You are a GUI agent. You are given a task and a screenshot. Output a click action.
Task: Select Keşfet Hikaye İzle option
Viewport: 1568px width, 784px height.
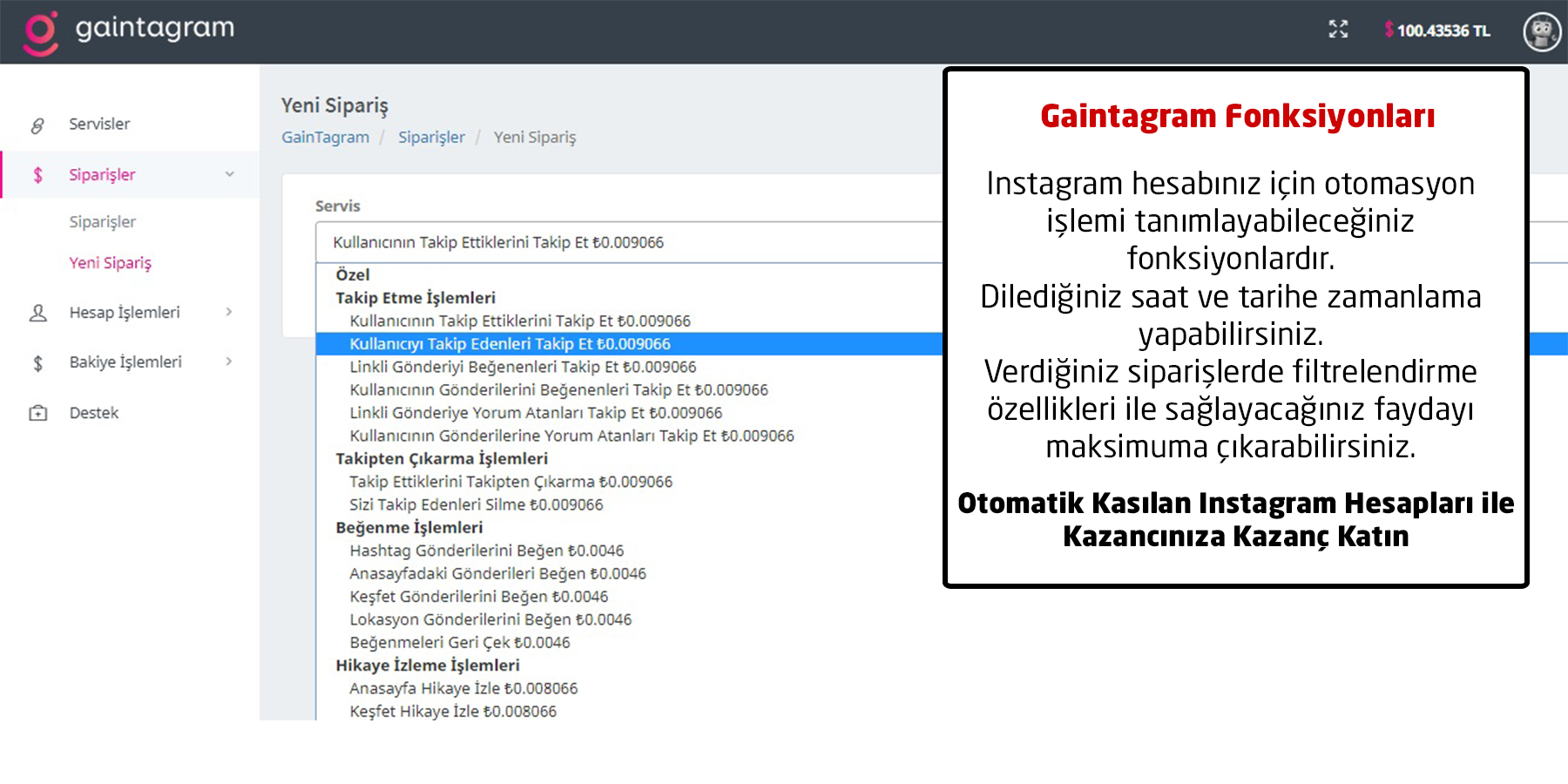[453, 712]
